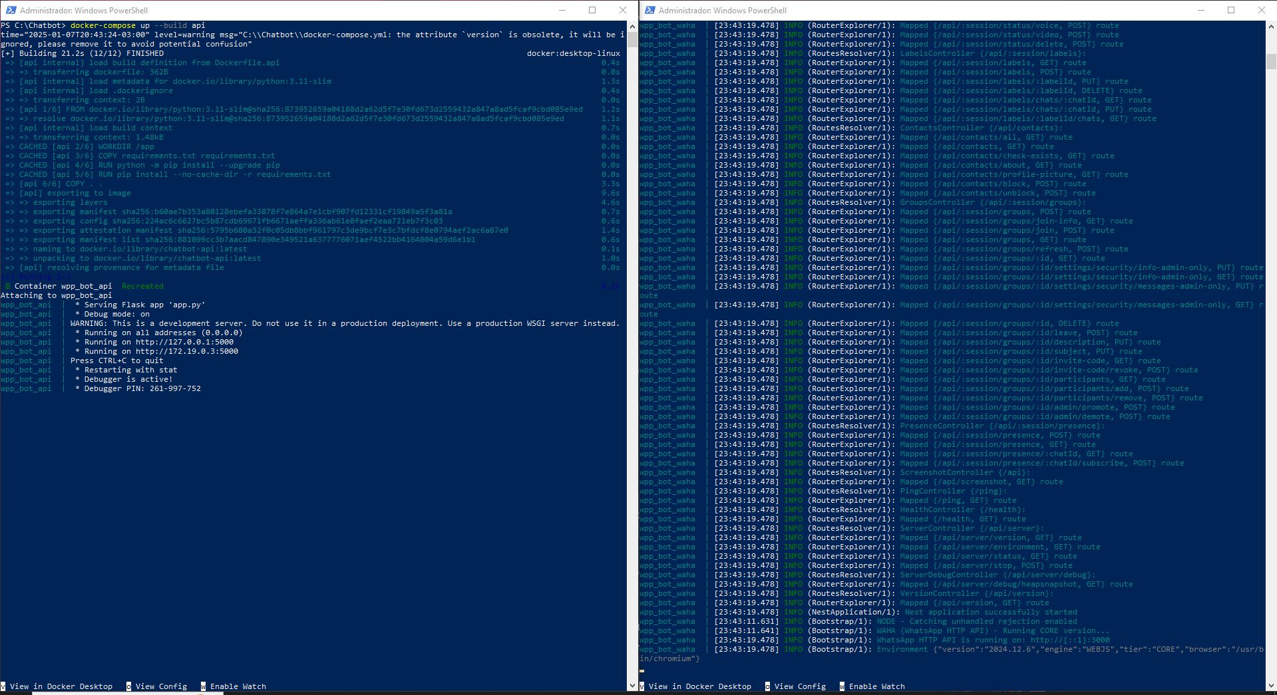The image size is (1277, 695).
Task: Open View Config in the right terminal
Action: (800, 686)
